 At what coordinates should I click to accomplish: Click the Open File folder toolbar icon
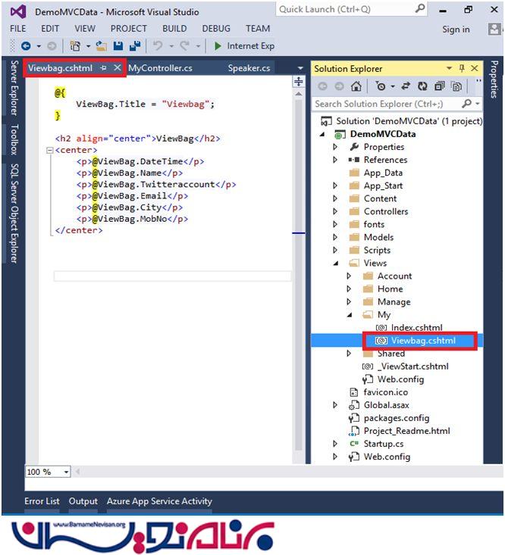click(101, 46)
